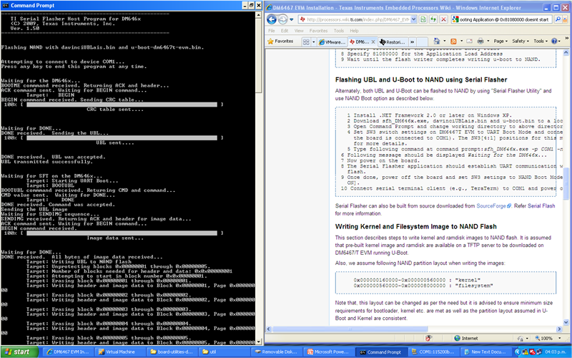
Task: Open the command bar Tools dropdown
Action: click(541, 41)
